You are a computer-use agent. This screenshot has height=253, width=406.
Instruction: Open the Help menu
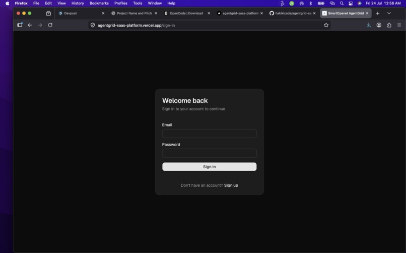[x=171, y=3]
